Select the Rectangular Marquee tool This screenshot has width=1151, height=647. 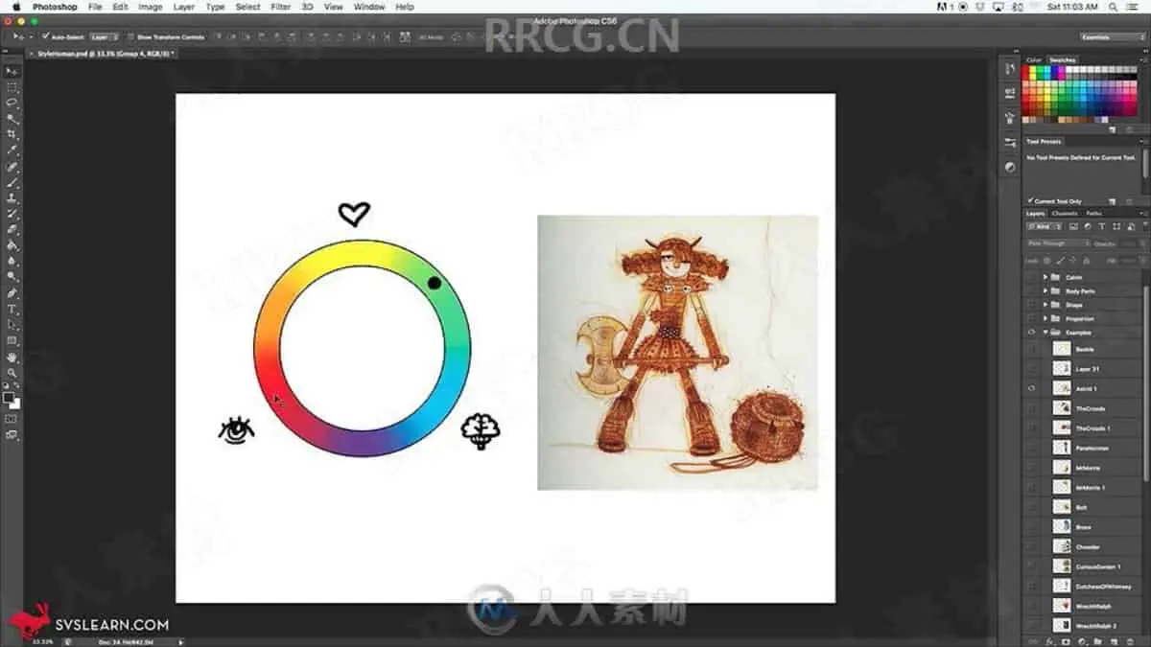pyautogui.click(x=12, y=86)
